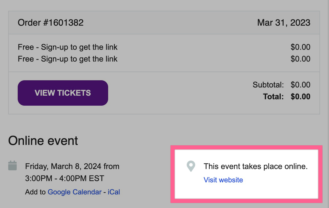Viewport: 329px width, 208px height.
Task: Click the 'This event takes place online' text
Action: pyautogui.click(x=256, y=166)
